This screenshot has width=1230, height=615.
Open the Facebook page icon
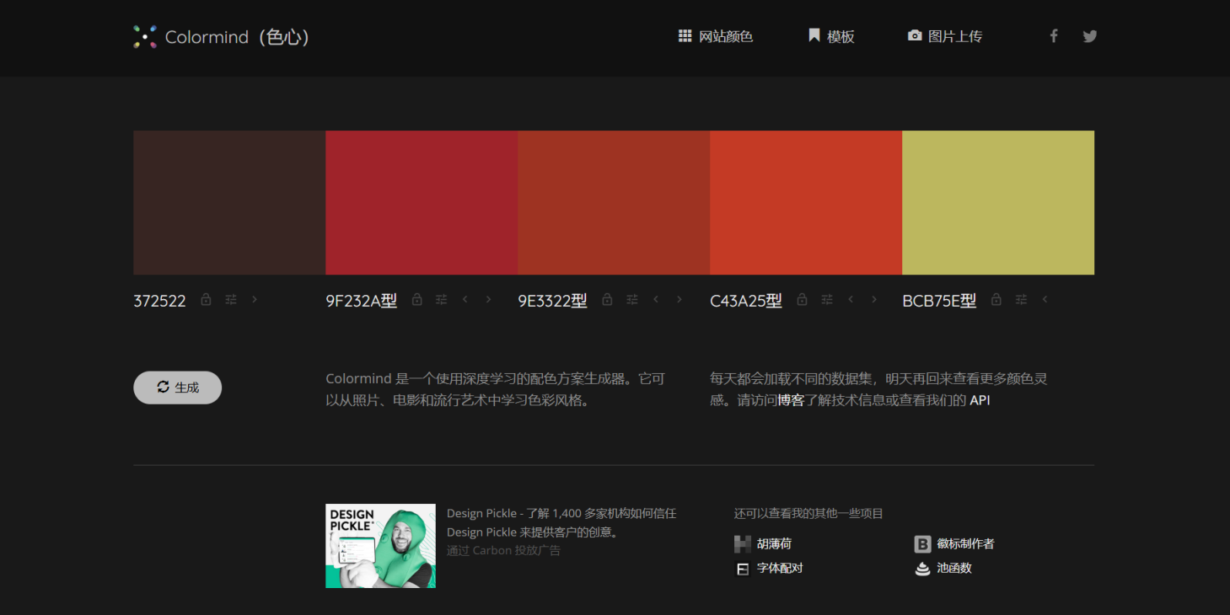pyautogui.click(x=1054, y=35)
